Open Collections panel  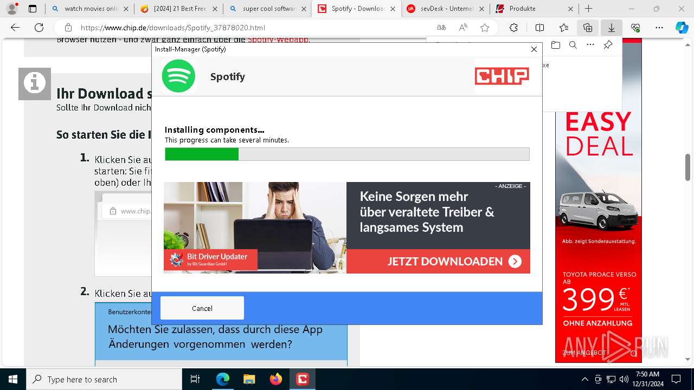point(588,28)
